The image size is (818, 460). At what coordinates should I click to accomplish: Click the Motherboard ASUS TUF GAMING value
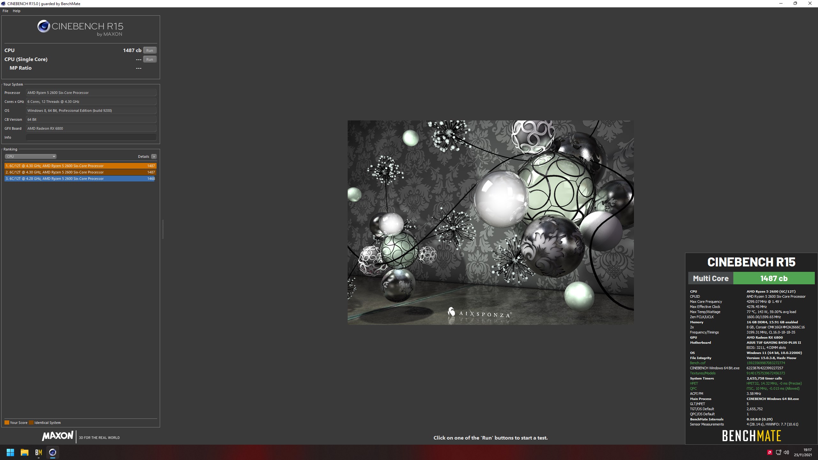pyautogui.click(x=774, y=342)
